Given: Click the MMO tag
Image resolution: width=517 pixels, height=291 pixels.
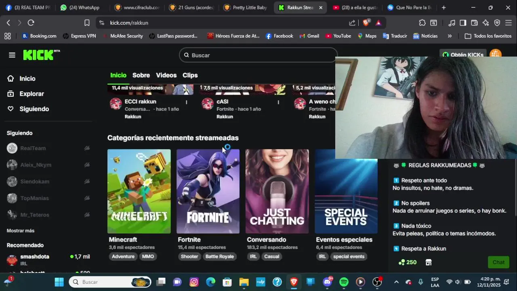Looking at the screenshot, I should [x=148, y=257].
